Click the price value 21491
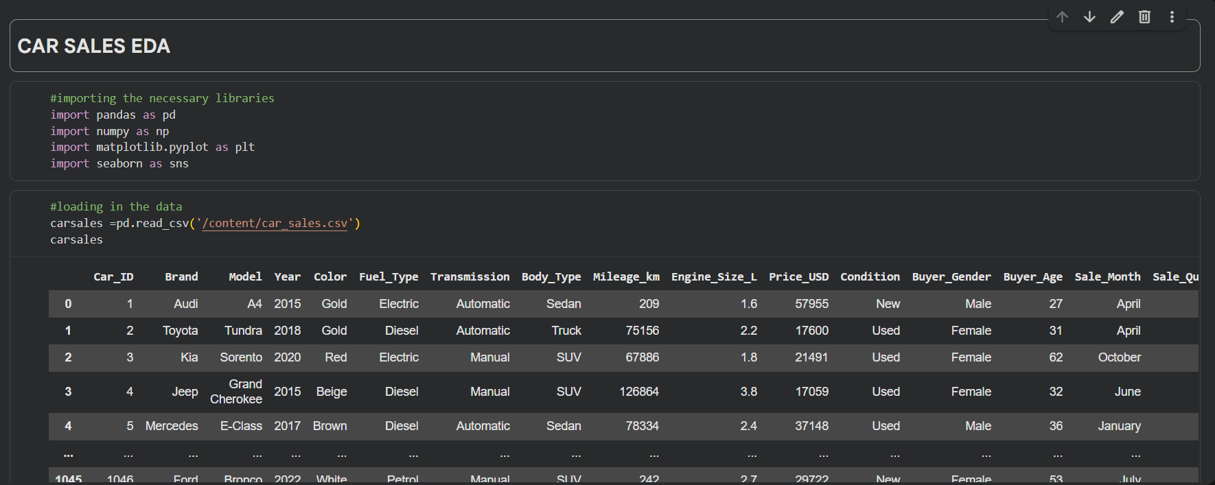The width and height of the screenshot is (1215, 485). (811, 357)
